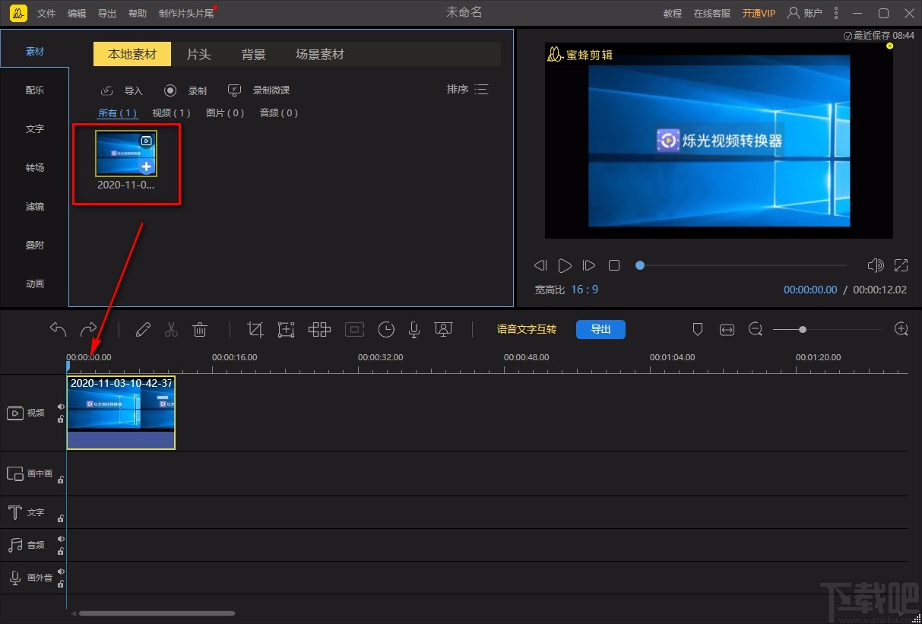Screen dimensions: 922x624
Task: Mute the 音频 track speaker
Action: tap(61, 539)
